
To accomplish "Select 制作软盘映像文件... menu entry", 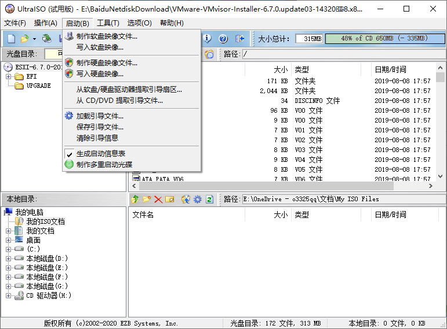I will coord(132,36).
